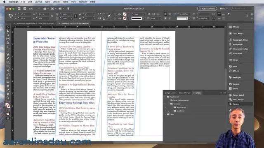Open the Scripts panel flyout menu
Viewport: 264px width, 148px height.
coord(225,93)
